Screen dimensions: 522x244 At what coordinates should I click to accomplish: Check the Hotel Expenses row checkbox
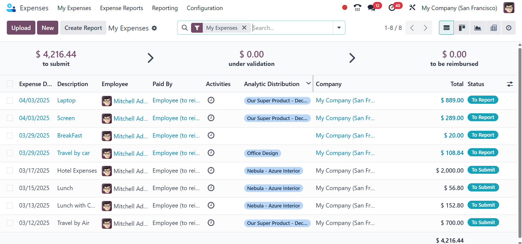(10, 170)
